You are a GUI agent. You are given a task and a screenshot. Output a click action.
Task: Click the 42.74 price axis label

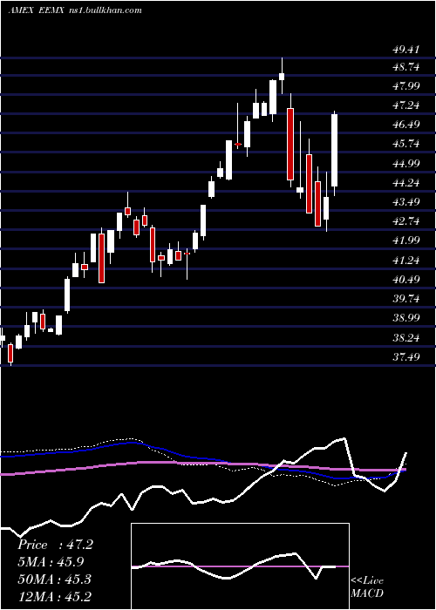406,221
